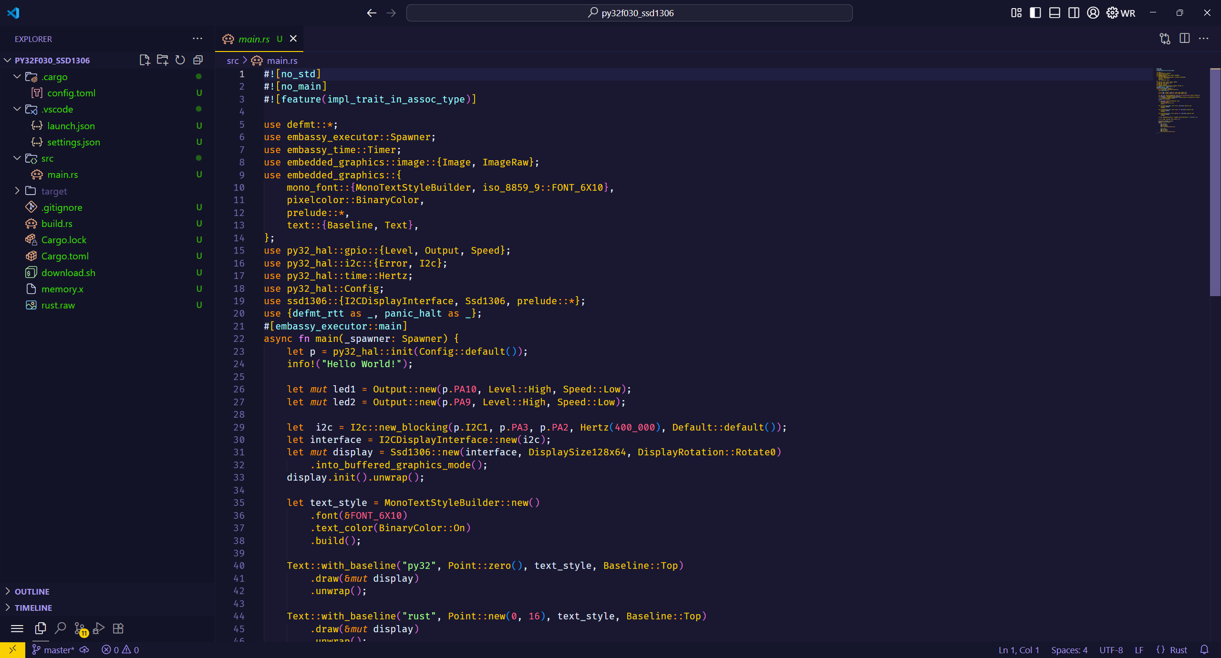Viewport: 1221px width, 658px height.
Task: Open the Explorer more actions menu
Action: pos(197,39)
